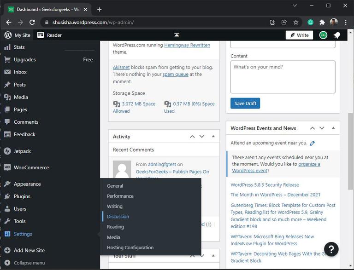354x270 pixels.
Task: Open the Hemingway Rewritten theme link
Action: coord(187,45)
